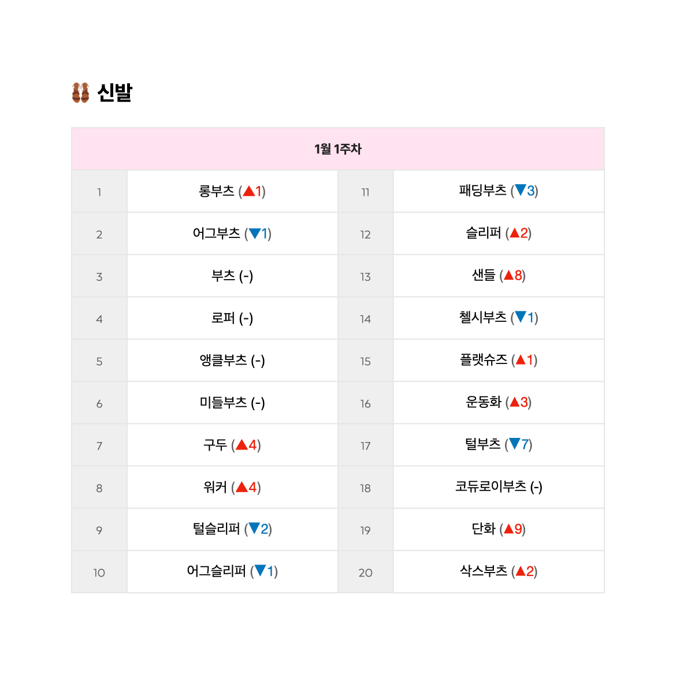The width and height of the screenshot is (676, 676).
Task: Click rank number 10 cell
Action: tap(99, 572)
